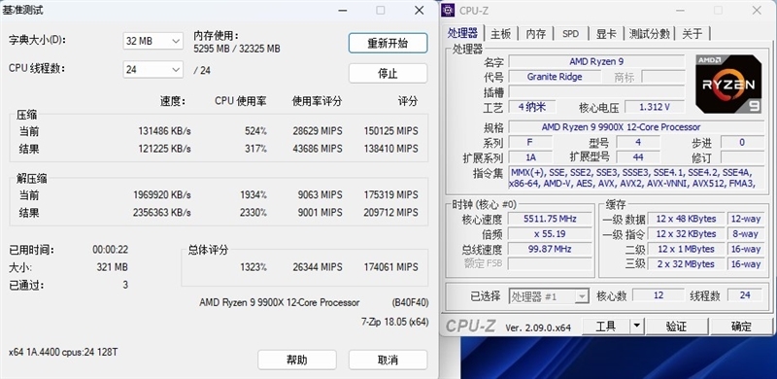
Task: Open the 内存 tab in CPU-Z
Action: (536, 34)
